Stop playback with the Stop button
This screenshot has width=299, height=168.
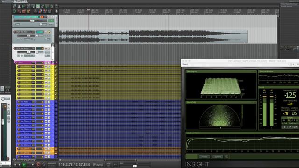[x=20, y=165]
